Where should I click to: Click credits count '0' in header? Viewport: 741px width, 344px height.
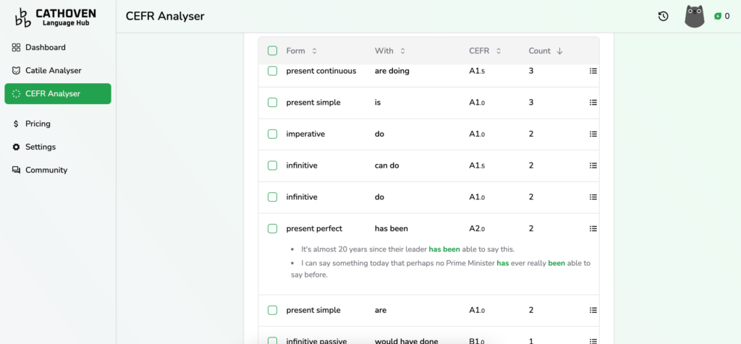point(727,17)
